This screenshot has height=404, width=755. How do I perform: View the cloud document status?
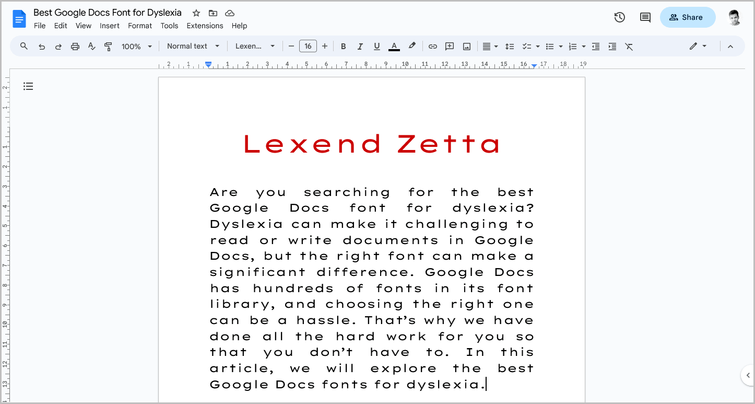coord(230,13)
